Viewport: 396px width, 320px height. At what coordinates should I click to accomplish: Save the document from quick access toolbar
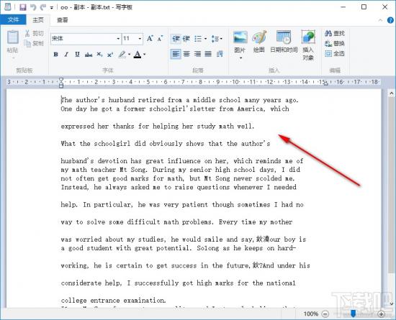pyautogui.click(x=23, y=7)
